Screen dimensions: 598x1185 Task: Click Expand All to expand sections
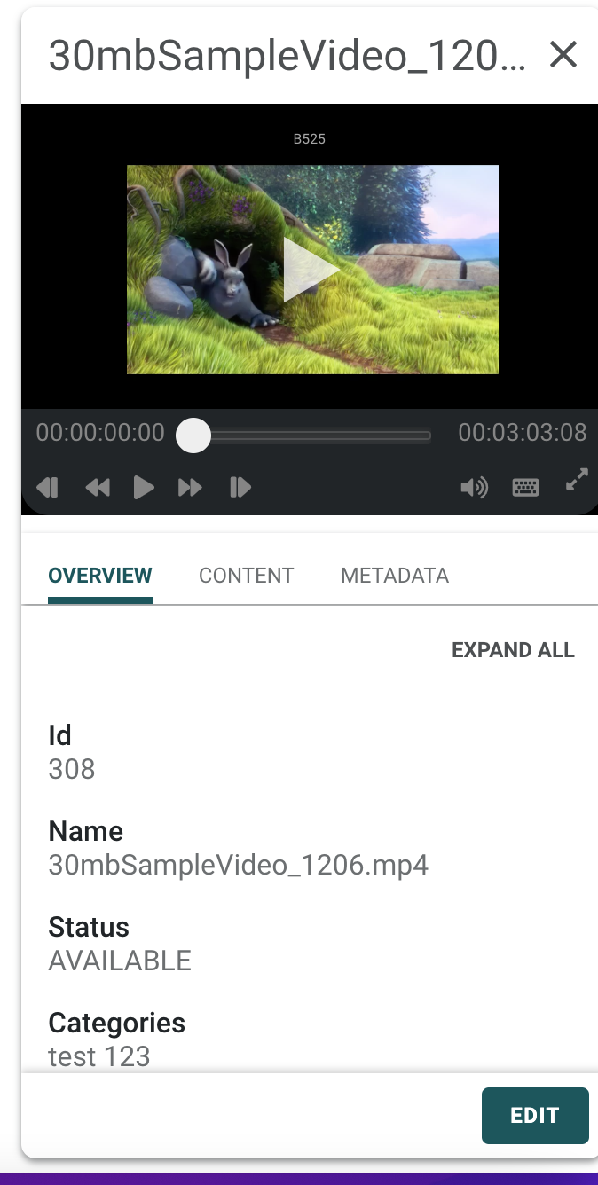click(513, 650)
